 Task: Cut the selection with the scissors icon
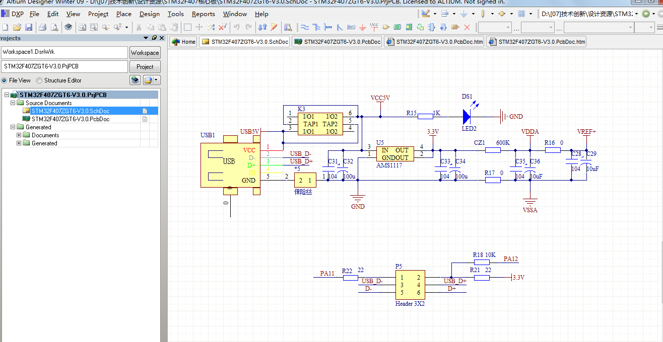(138, 27)
